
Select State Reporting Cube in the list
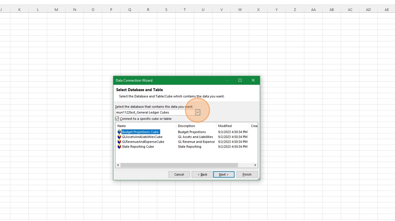pyautogui.click(x=138, y=147)
